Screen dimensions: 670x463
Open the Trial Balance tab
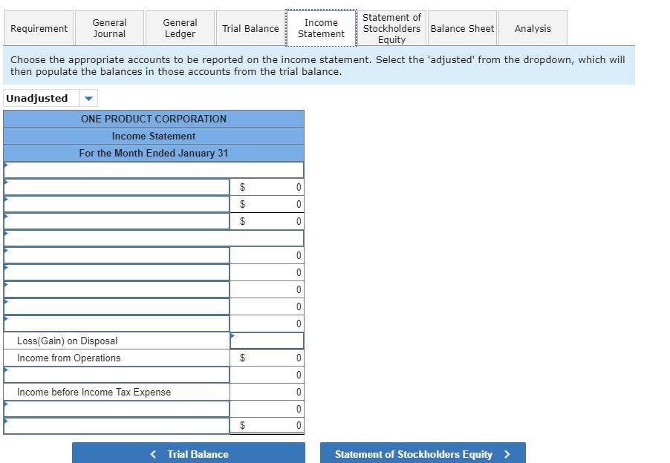250,28
